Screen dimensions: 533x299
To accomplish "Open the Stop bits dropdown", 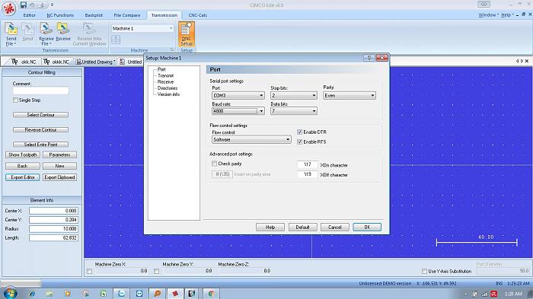I will pos(294,95).
